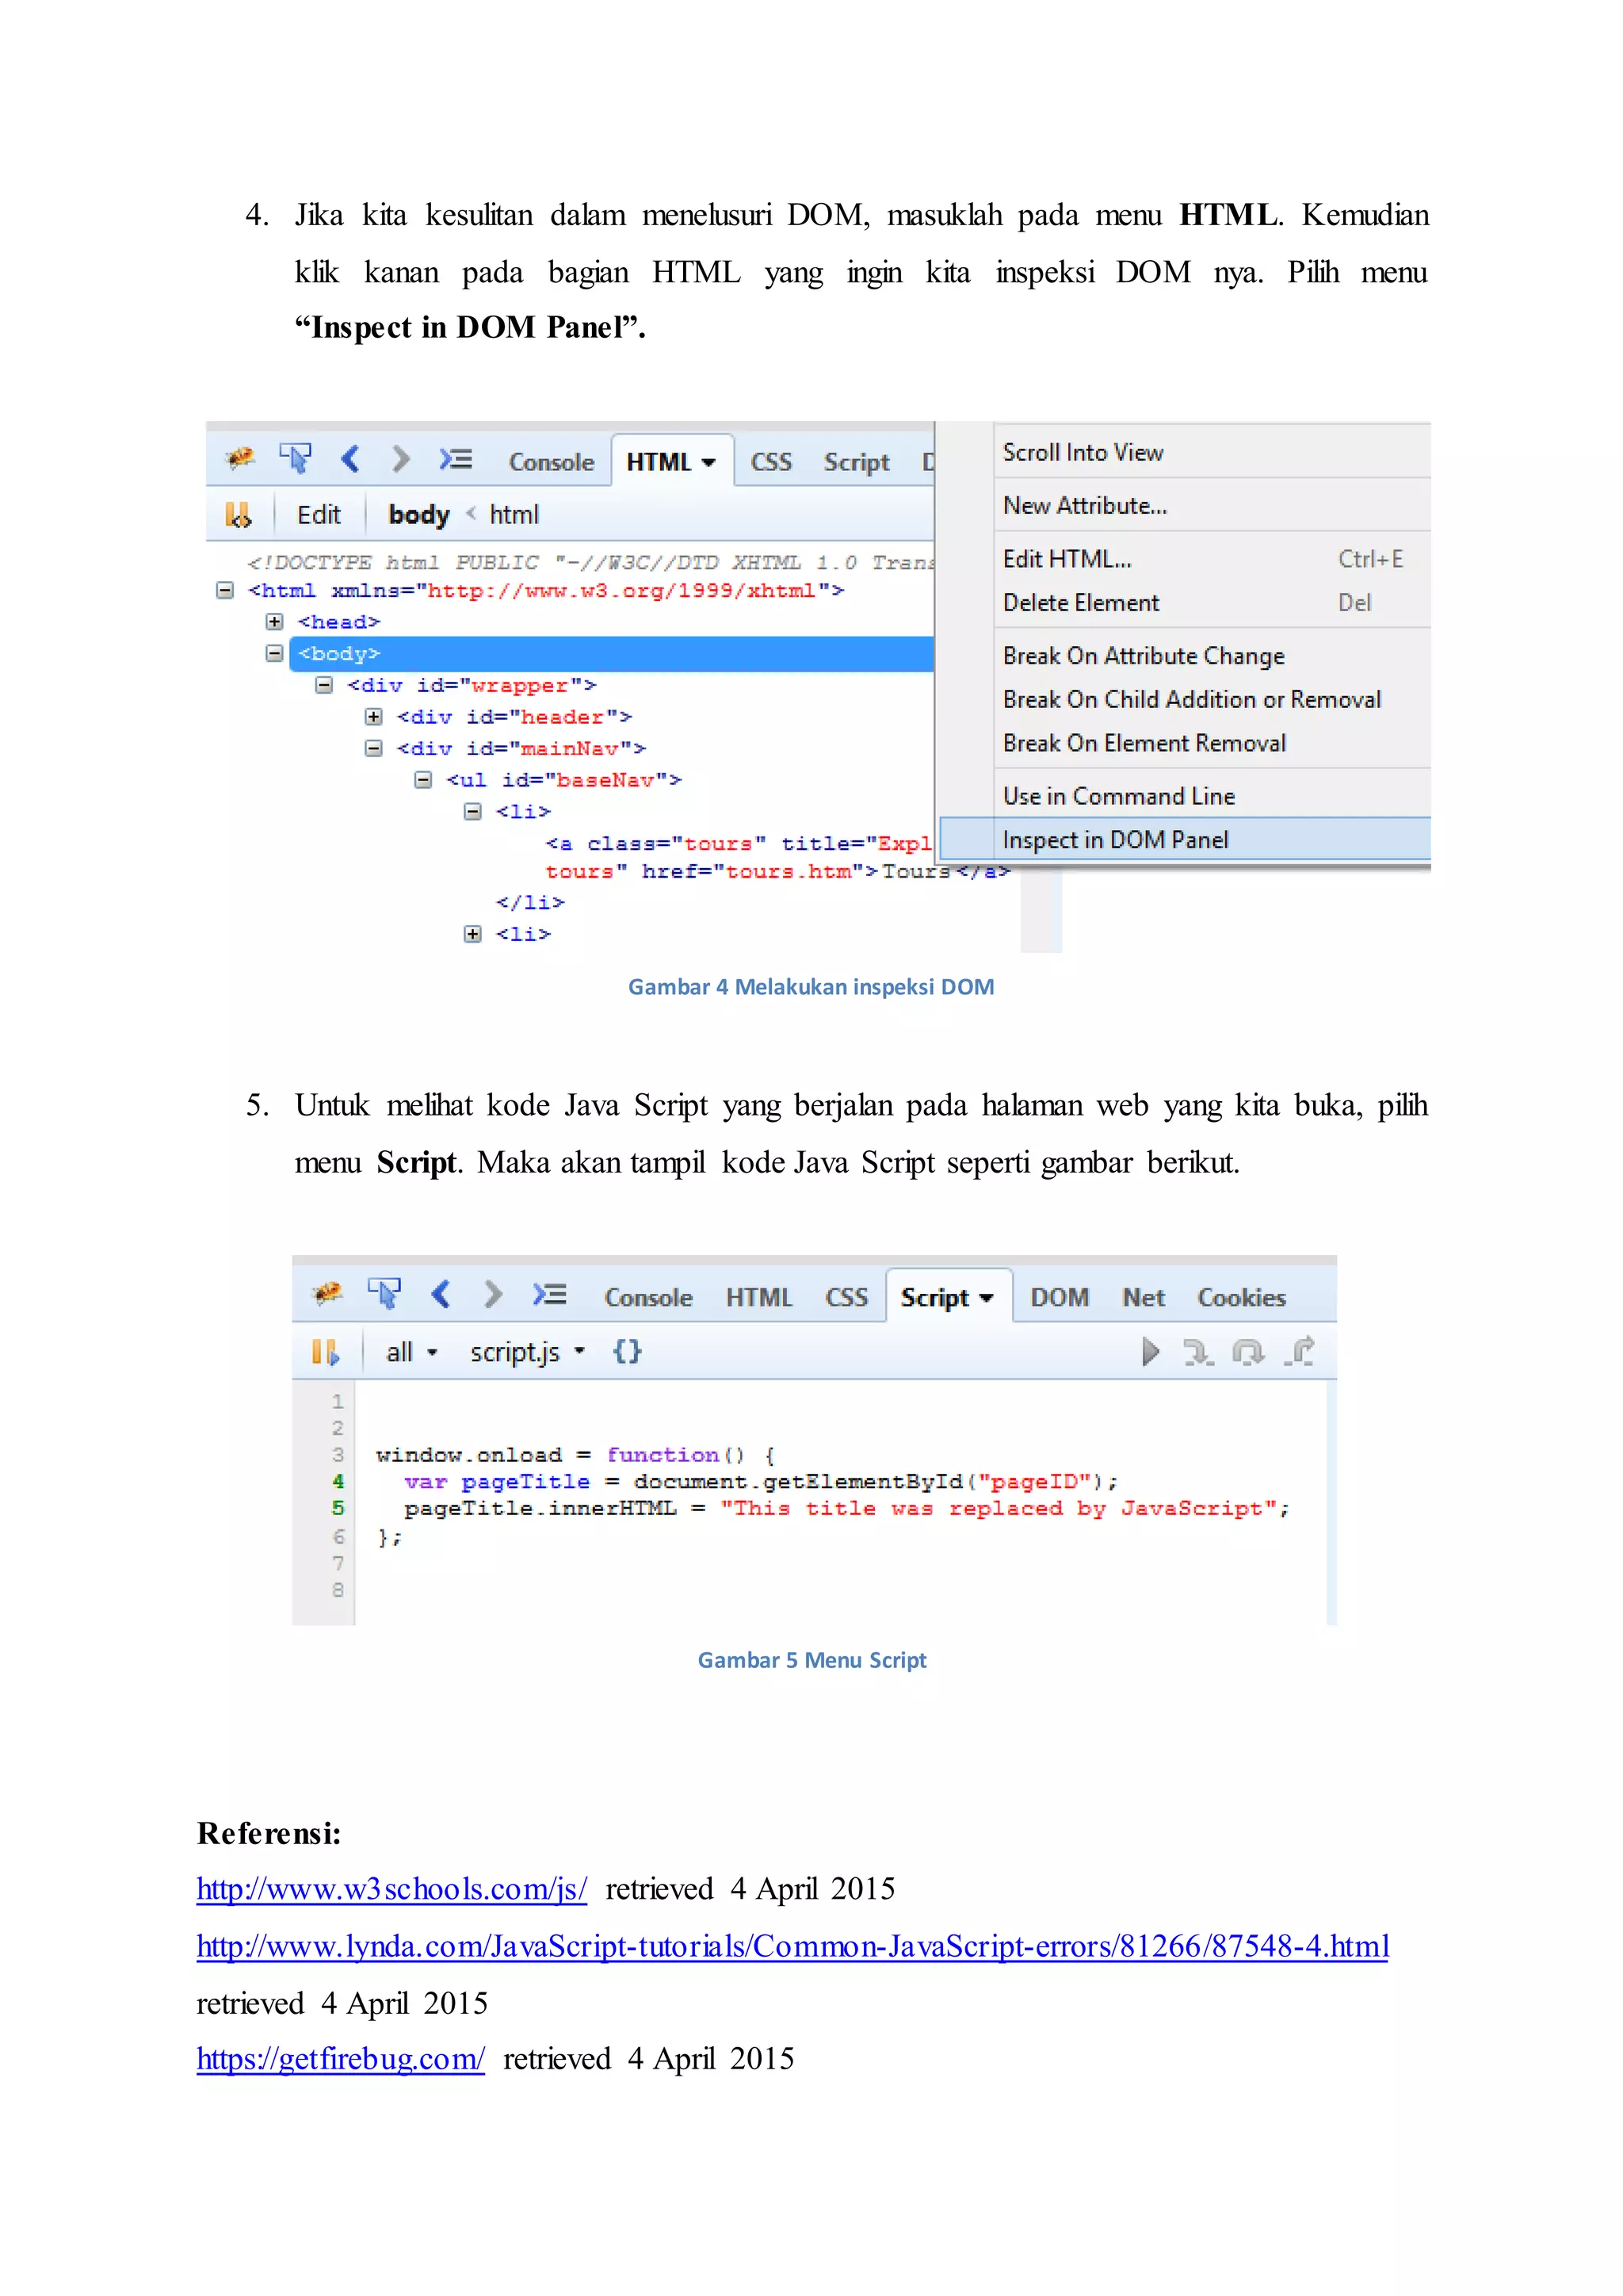Open the w3schools.com/js reference link
This screenshot has height=2296, width=1623.
(x=391, y=1889)
